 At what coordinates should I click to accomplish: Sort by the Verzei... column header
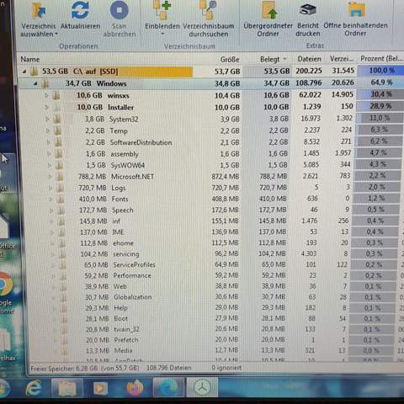(342, 59)
